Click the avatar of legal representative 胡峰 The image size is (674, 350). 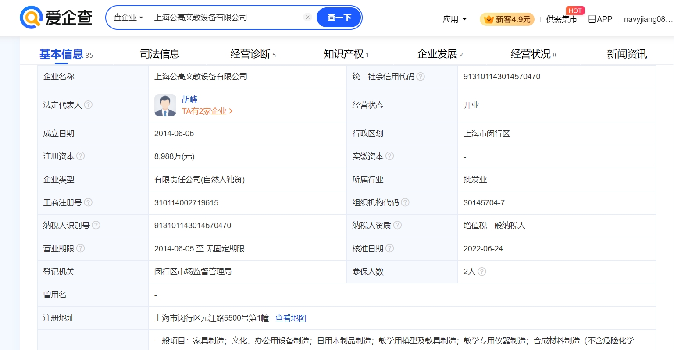165,105
